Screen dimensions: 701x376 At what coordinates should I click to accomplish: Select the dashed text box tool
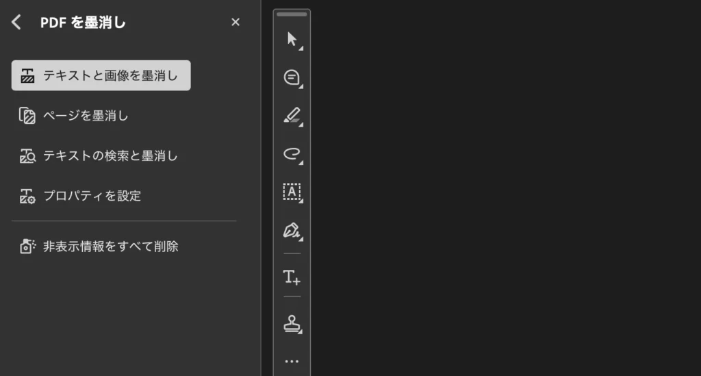[292, 192]
